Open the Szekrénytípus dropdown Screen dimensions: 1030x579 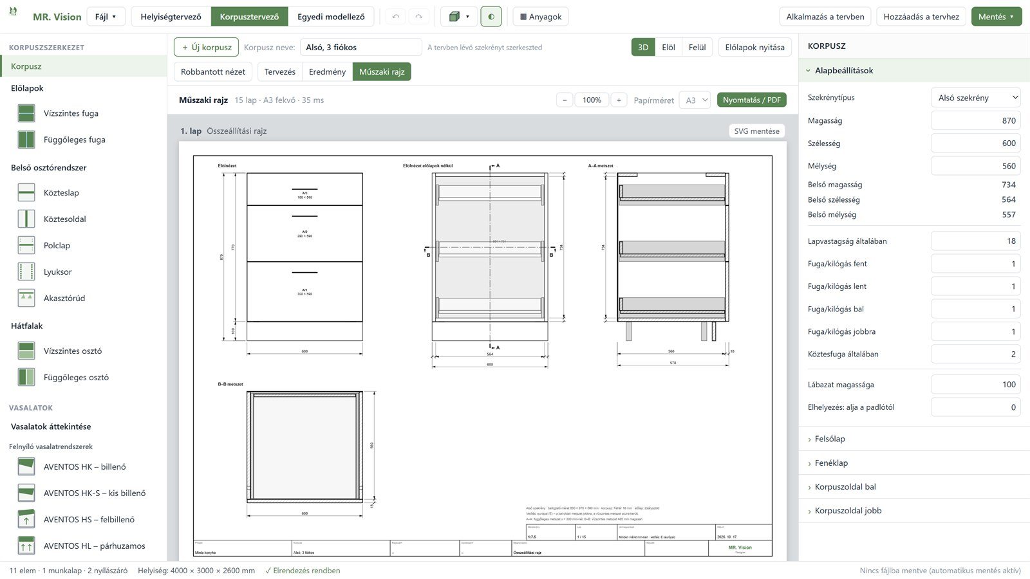pos(976,98)
